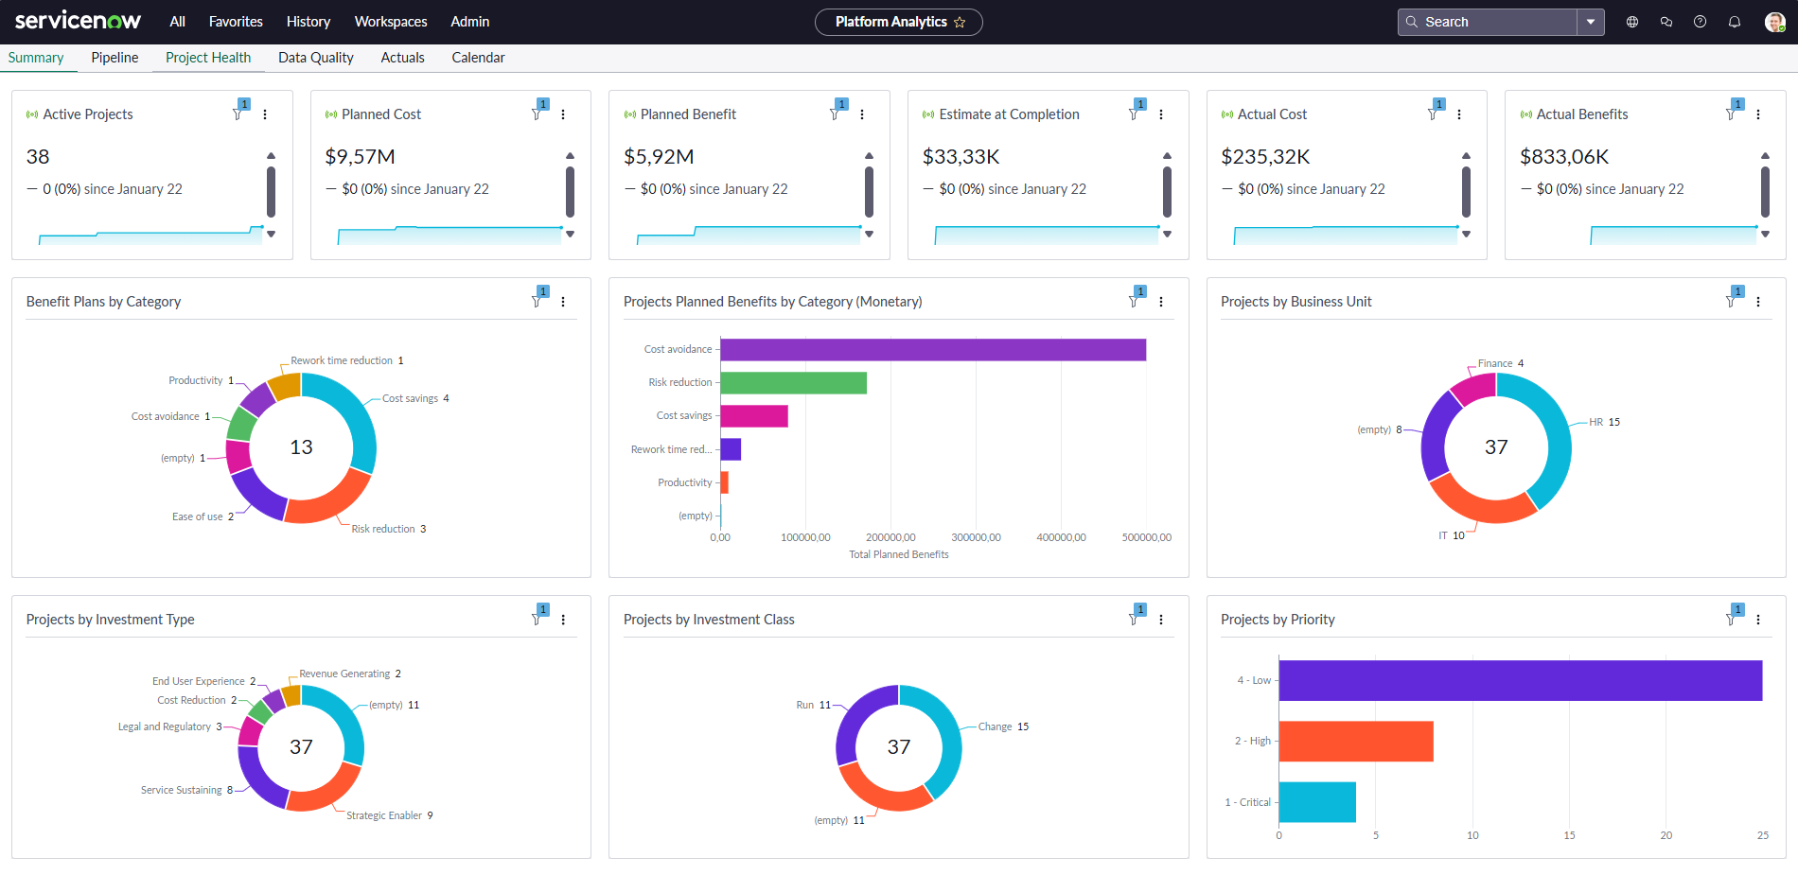Click the help question mark icon
The image size is (1798, 875).
pos(1701,22)
